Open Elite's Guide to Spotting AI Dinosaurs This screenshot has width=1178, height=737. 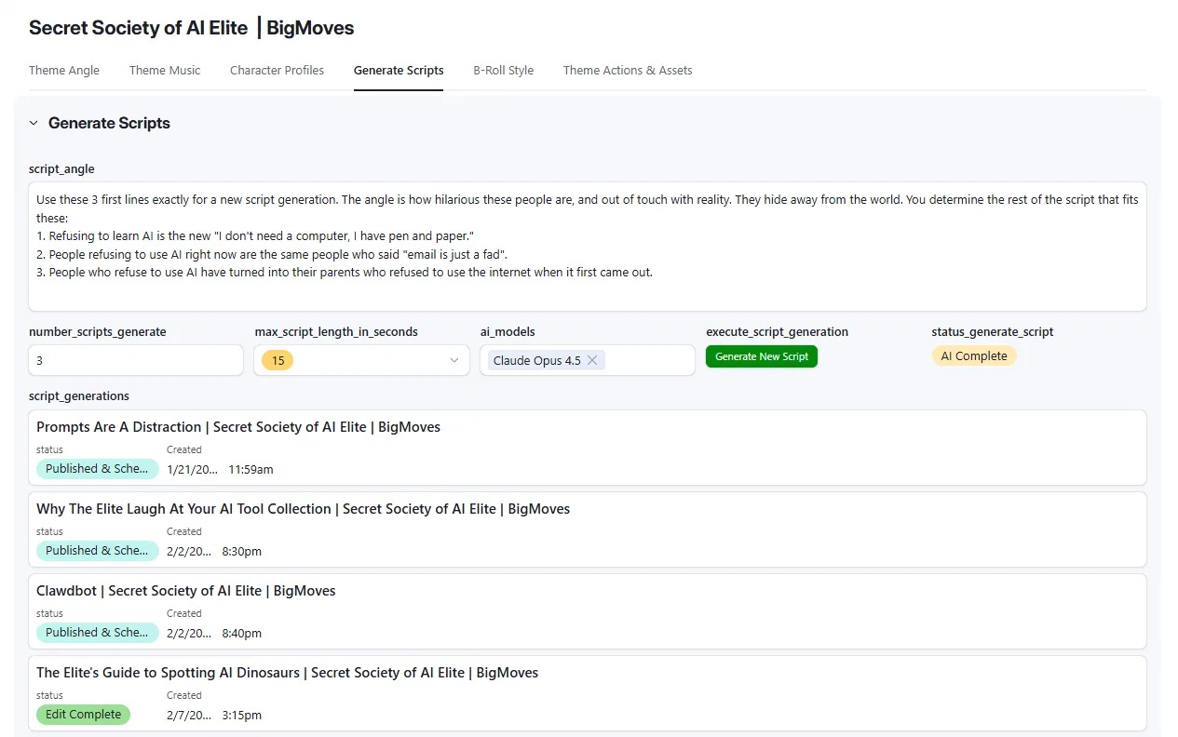pos(588,693)
